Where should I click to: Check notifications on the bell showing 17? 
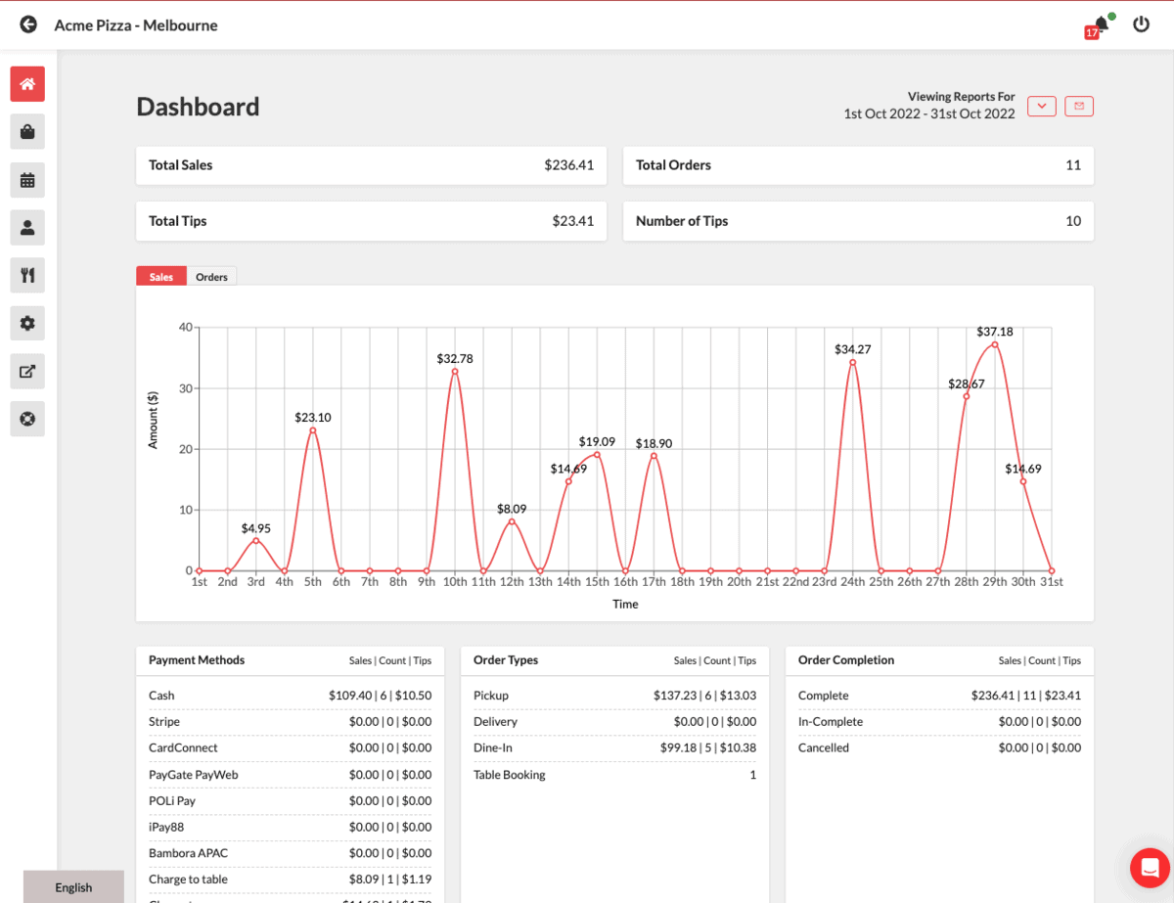point(1098,24)
